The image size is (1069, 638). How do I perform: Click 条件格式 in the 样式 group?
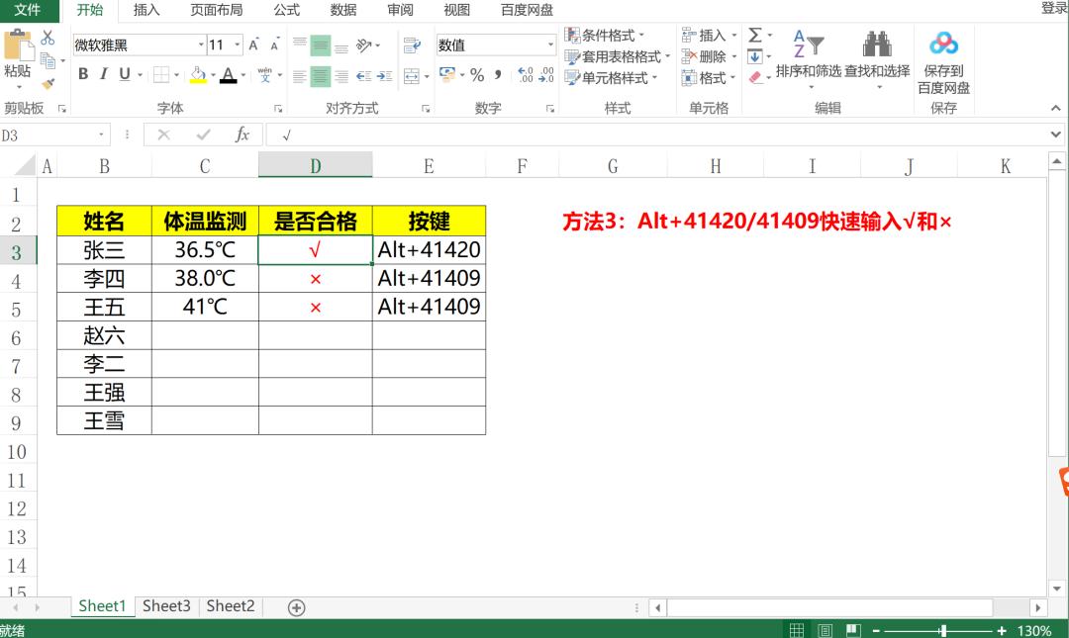pos(608,33)
